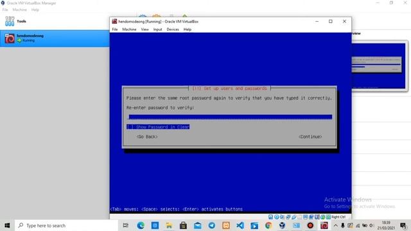Click the Right Ctrl host key label
411x231 pixels.
click(x=338, y=217)
